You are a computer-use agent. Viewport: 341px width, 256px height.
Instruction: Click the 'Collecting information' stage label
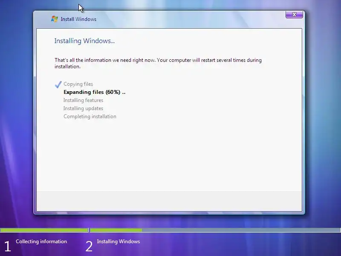tap(41, 241)
